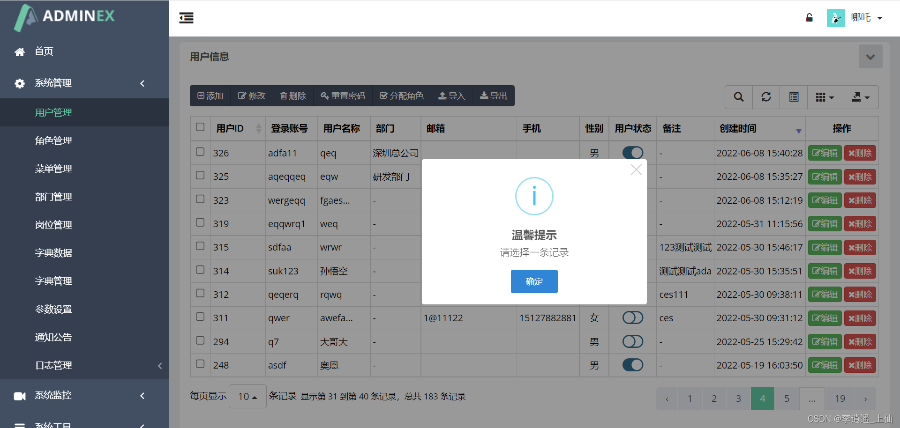Click the lock screen icon

(809, 18)
